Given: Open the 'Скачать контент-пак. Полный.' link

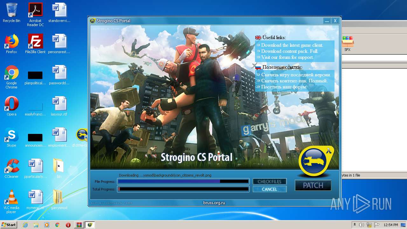Looking at the screenshot, I should (x=294, y=81).
